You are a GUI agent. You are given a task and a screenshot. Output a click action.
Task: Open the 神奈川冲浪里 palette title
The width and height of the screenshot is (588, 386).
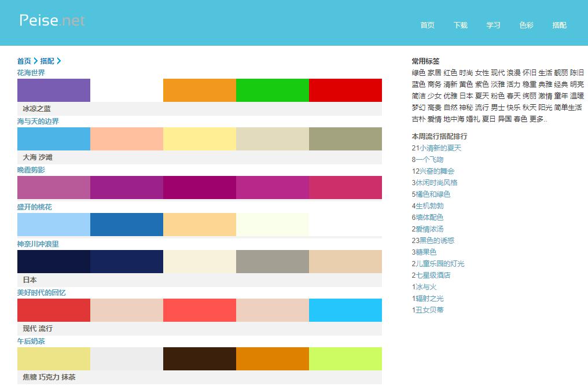click(x=38, y=244)
